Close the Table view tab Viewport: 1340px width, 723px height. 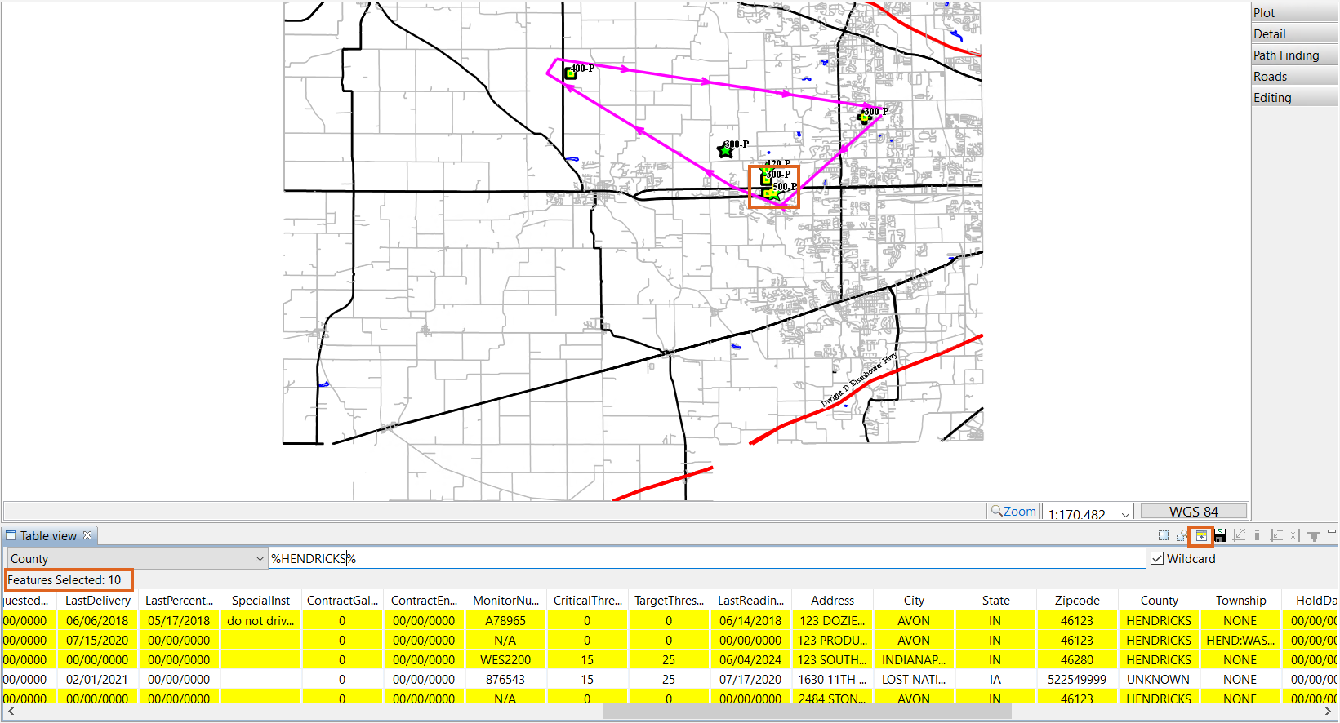(x=87, y=535)
